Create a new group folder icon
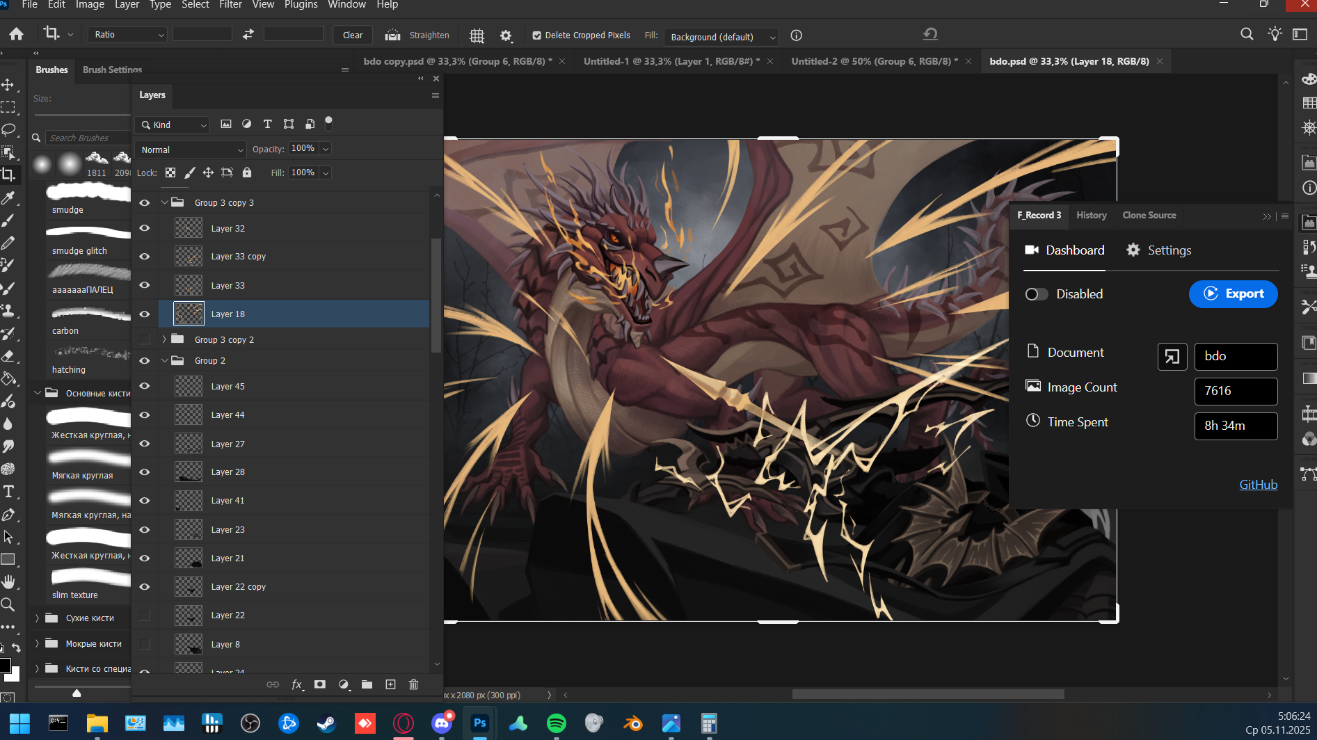Screen dimensions: 1317x740 367,684
